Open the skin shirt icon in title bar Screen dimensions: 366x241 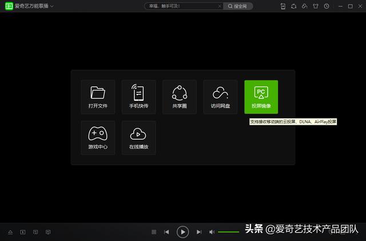tap(316, 6)
